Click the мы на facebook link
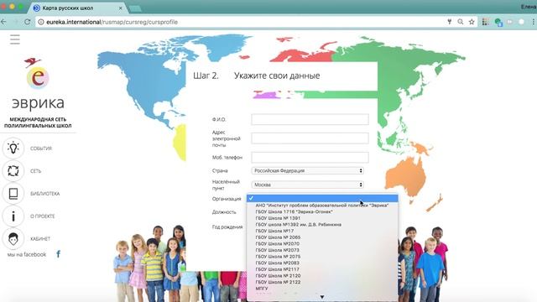Viewport: 537px width, 302px height. point(27,254)
